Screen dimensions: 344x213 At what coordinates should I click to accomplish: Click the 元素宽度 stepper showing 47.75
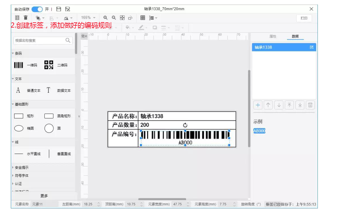(181, 204)
